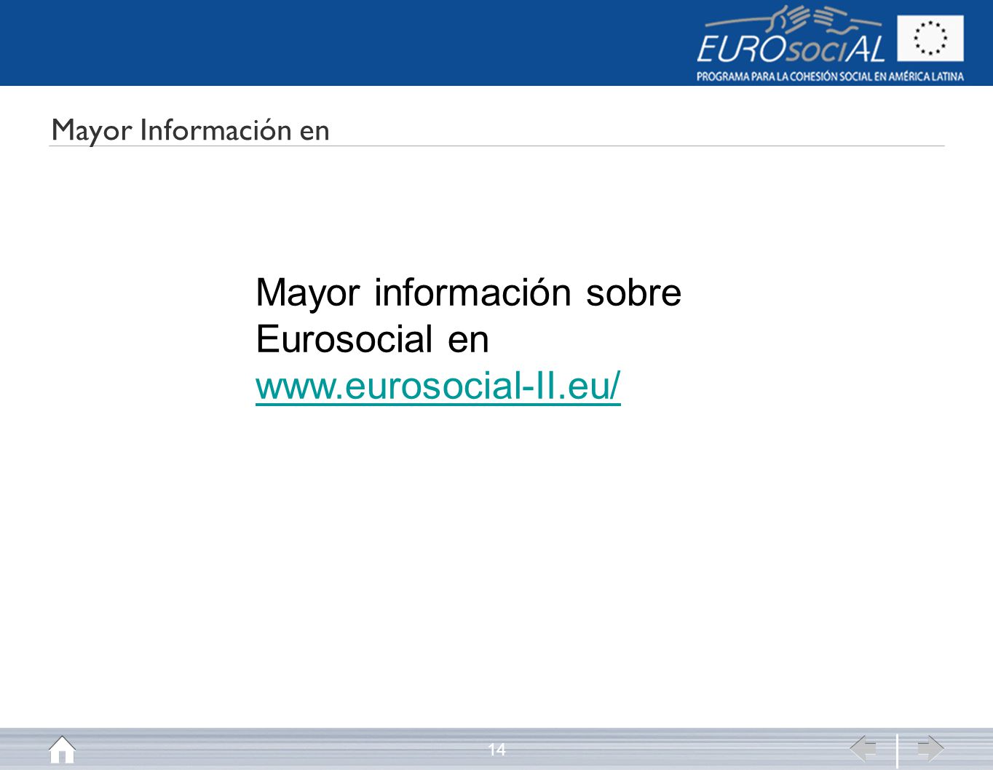Go to the home slide icon

click(x=62, y=749)
